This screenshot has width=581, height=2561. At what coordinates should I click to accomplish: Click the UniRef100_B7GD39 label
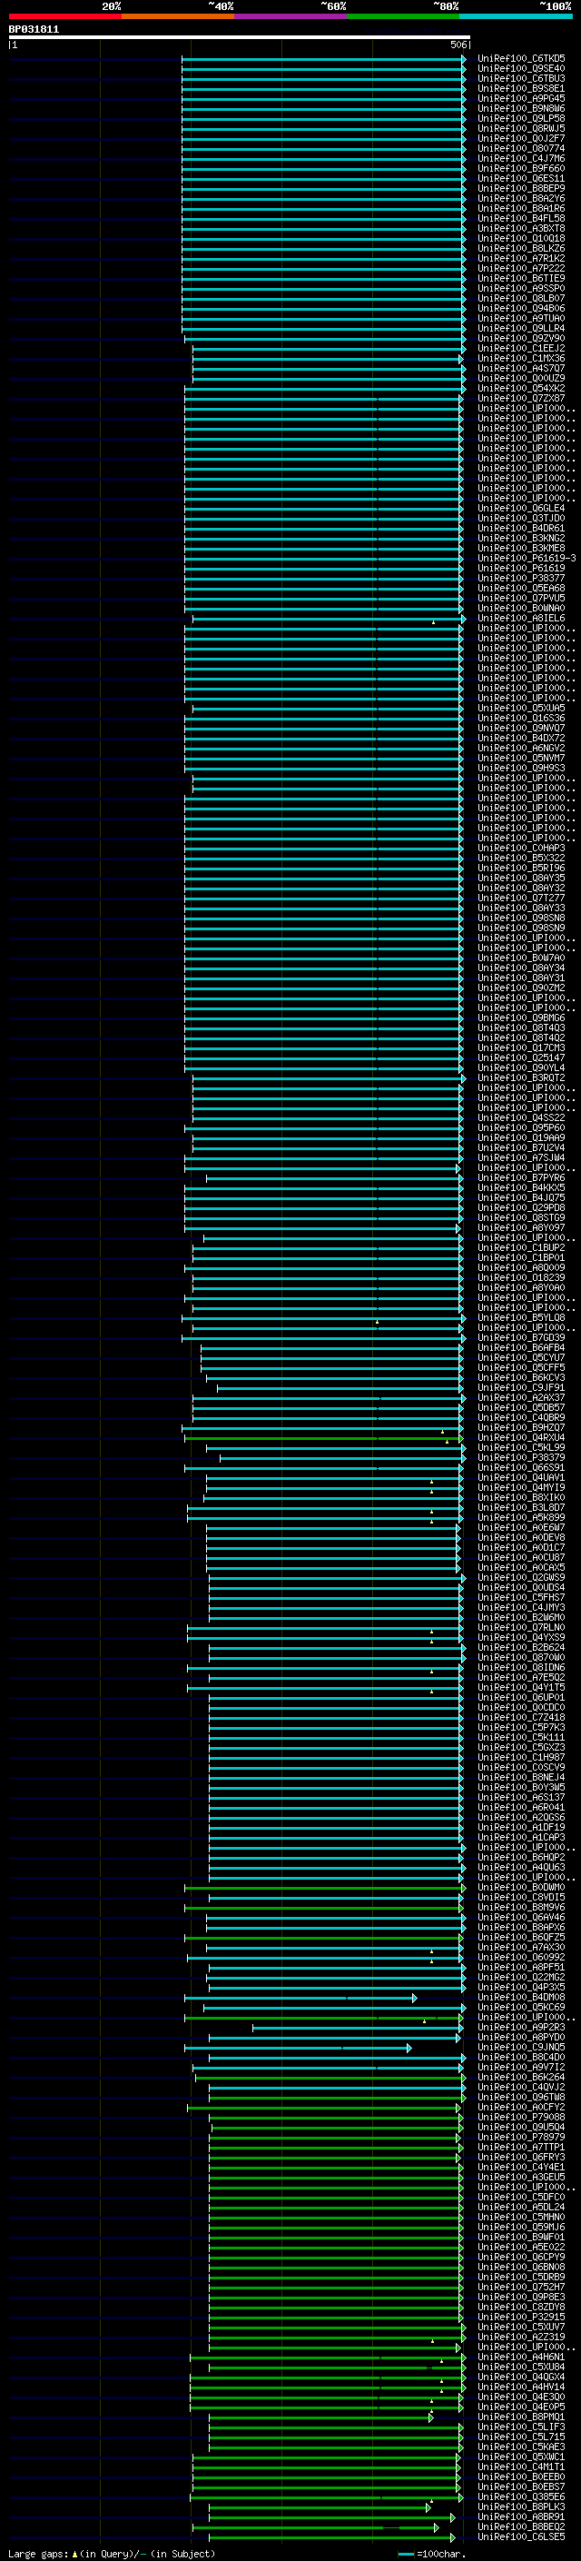pyautogui.click(x=520, y=1338)
